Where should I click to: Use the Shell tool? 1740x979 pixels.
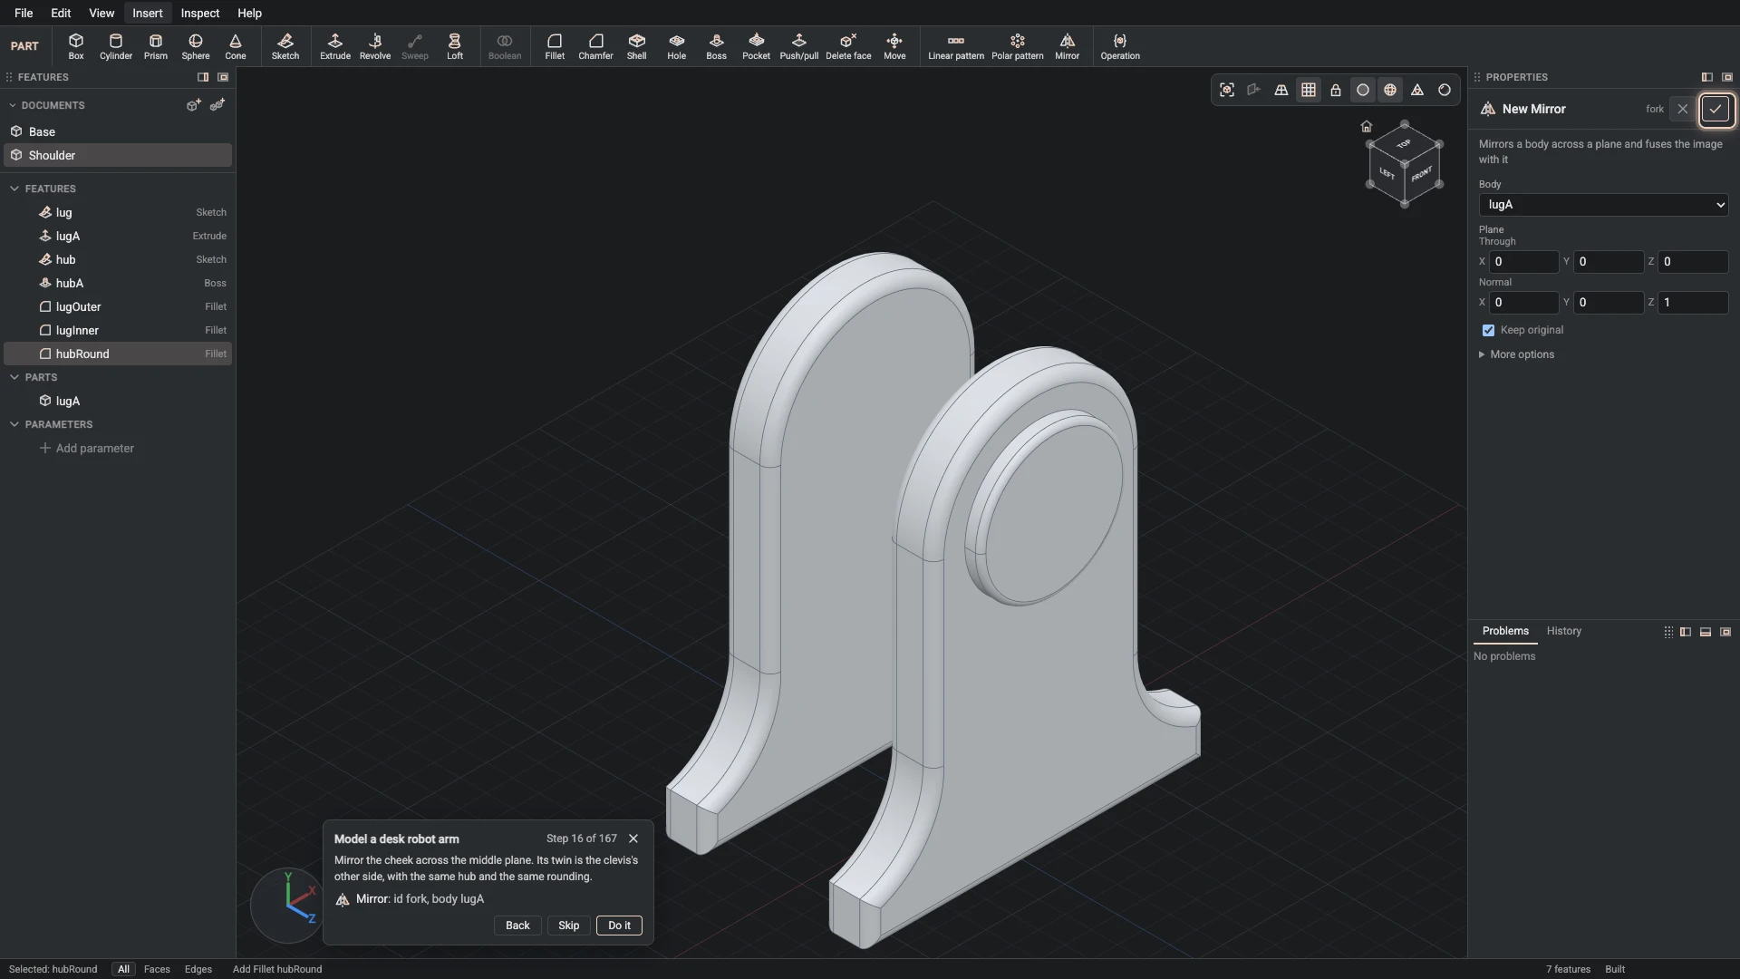[x=637, y=46]
